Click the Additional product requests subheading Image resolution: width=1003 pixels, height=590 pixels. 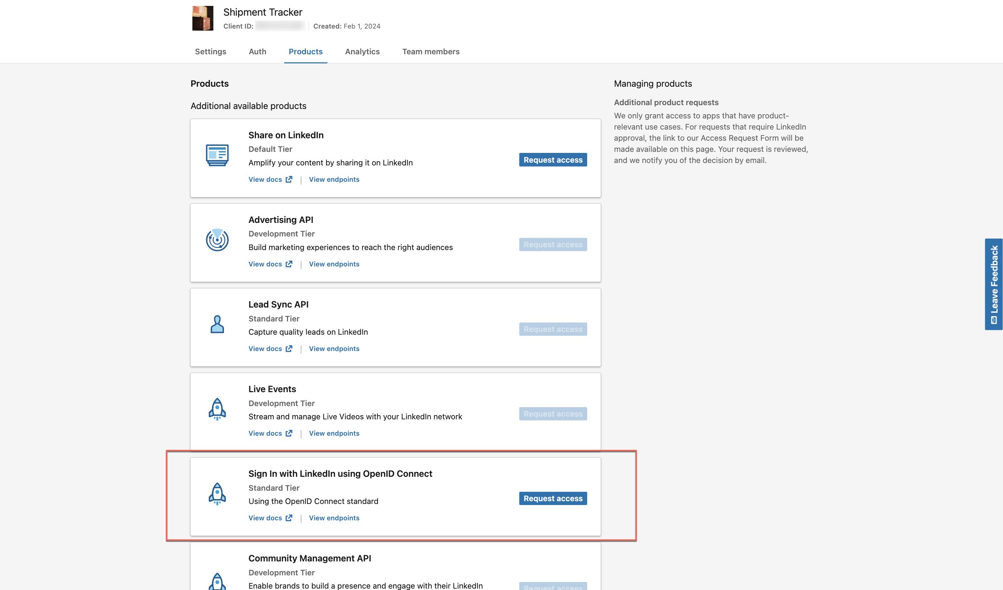[666, 102]
